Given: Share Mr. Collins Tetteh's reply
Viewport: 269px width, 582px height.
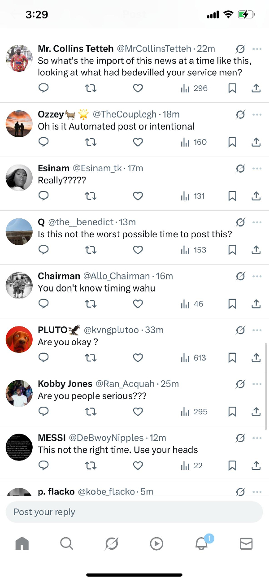Looking at the screenshot, I should click(256, 88).
